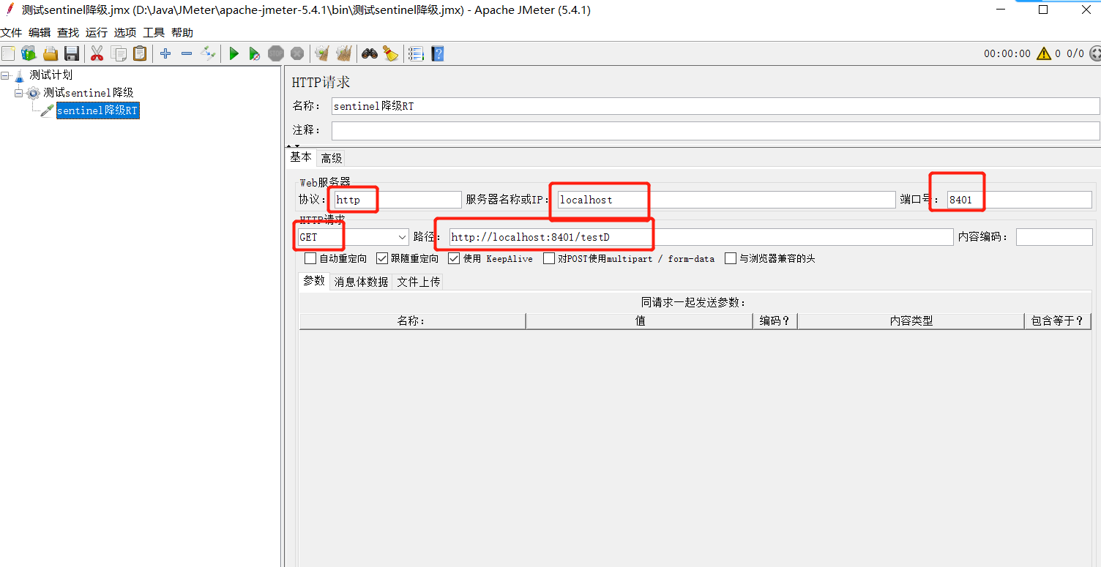Start the test with green play icon

coord(234,53)
